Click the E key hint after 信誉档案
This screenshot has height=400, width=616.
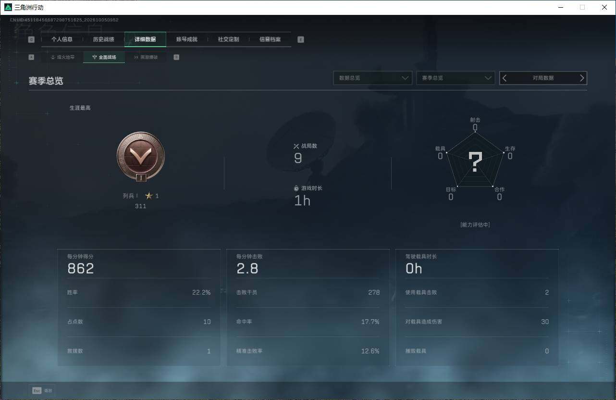click(x=301, y=39)
